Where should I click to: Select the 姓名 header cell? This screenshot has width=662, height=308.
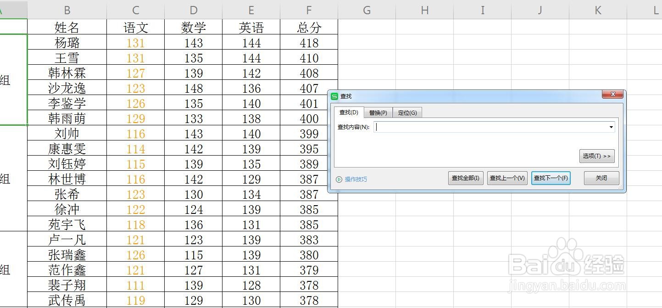(67, 27)
